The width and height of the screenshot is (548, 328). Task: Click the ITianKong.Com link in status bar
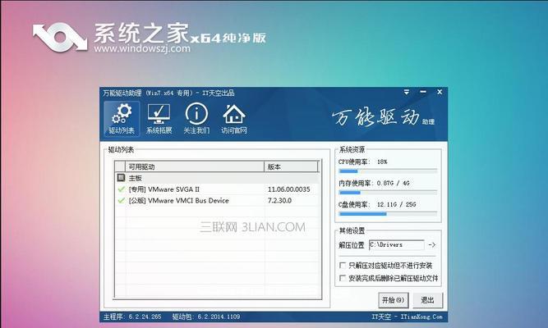[x=421, y=317]
